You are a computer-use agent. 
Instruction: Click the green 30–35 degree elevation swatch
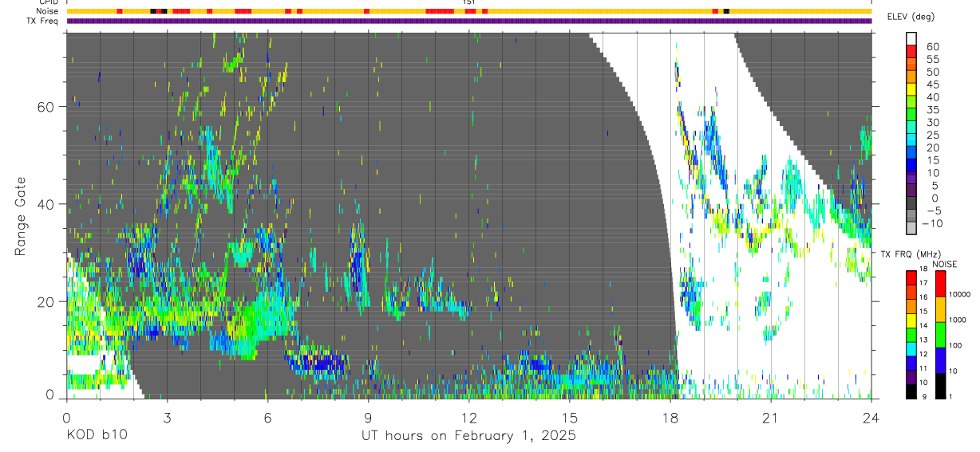click(911, 114)
